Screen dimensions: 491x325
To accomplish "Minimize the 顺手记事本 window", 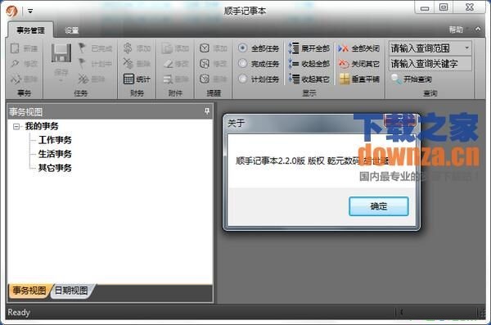I will click(425, 8).
